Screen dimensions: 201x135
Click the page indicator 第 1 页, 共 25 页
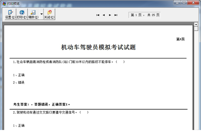(145, 15)
